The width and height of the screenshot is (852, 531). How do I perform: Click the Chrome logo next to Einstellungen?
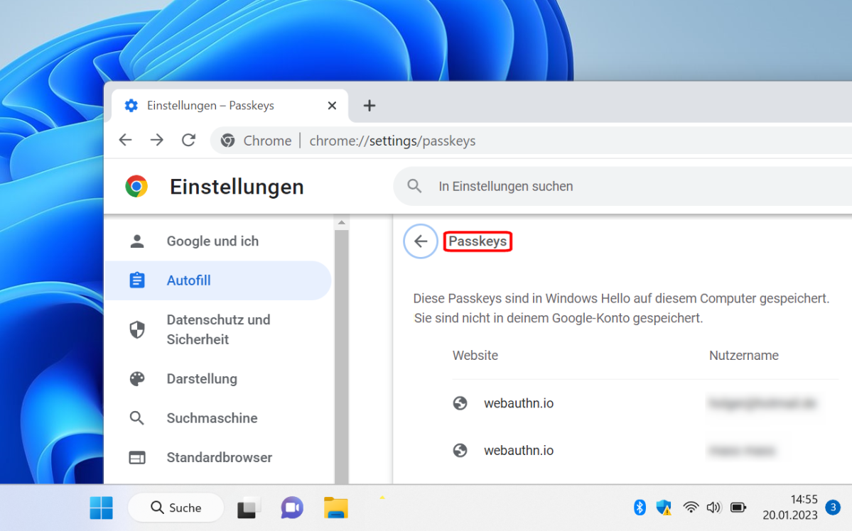pos(136,186)
